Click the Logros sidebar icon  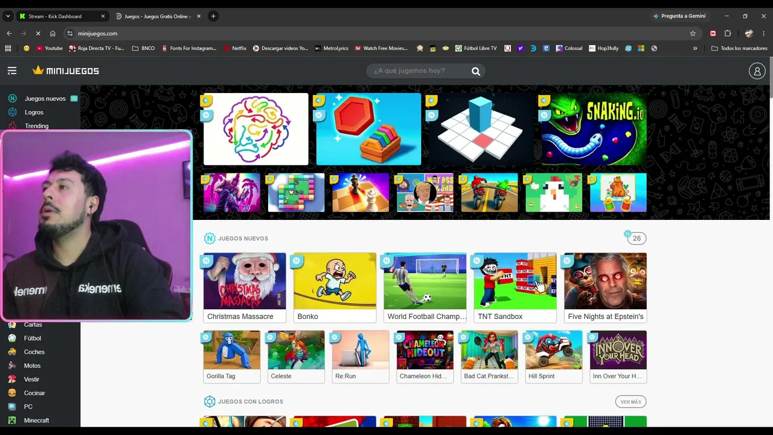[12, 112]
